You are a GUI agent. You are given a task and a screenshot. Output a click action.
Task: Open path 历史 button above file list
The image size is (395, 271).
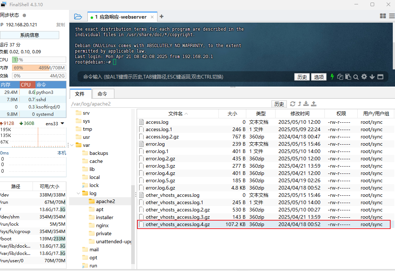[x=279, y=104]
